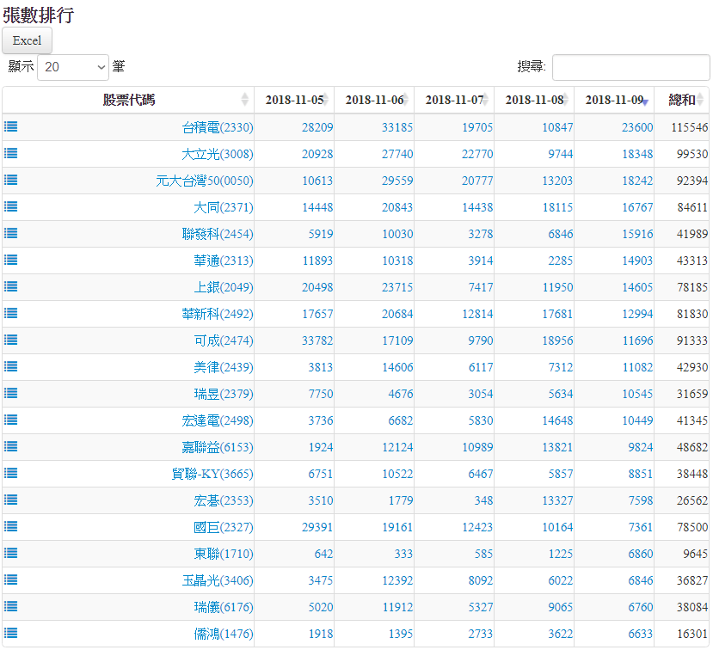
Task: Sort by the 2018-11-09 column header
Action: 613,100
